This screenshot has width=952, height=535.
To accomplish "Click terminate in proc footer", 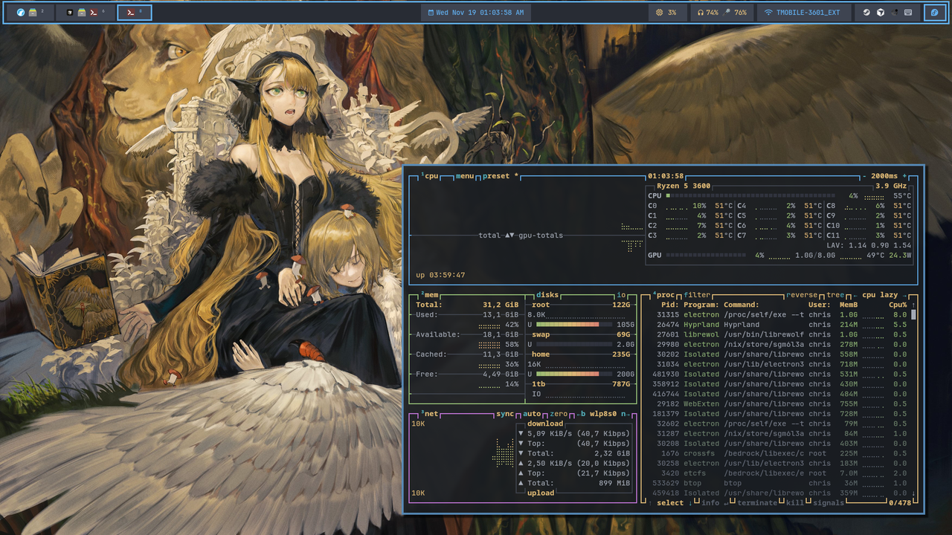I will pos(757,503).
